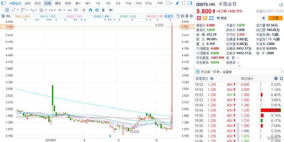Click the brush color theme icon
Screen dimensions: 284x142
(177, 3)
